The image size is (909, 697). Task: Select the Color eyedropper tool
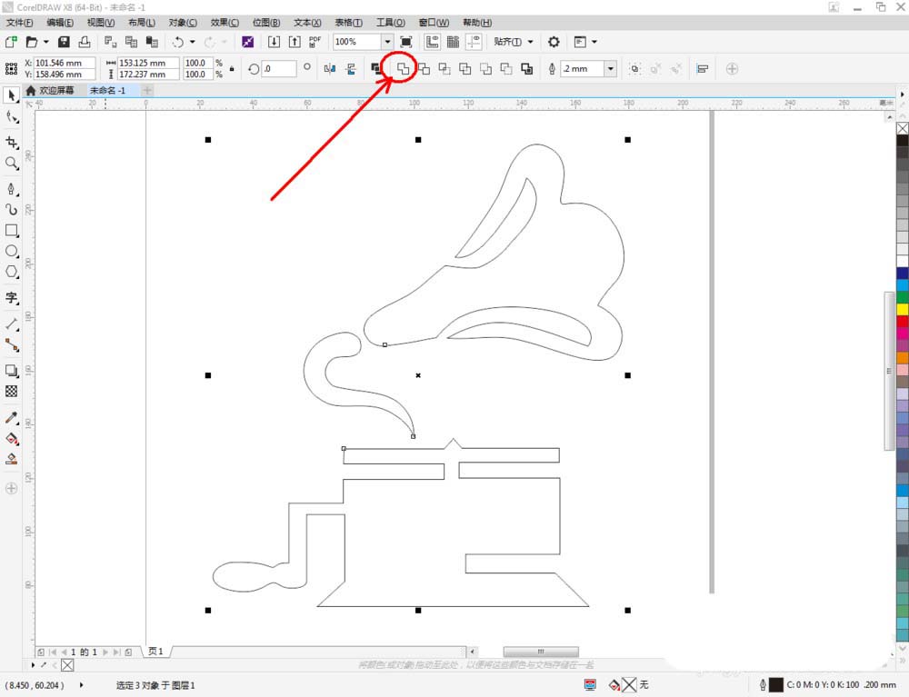pyautogui.click(x=11, y=417)
